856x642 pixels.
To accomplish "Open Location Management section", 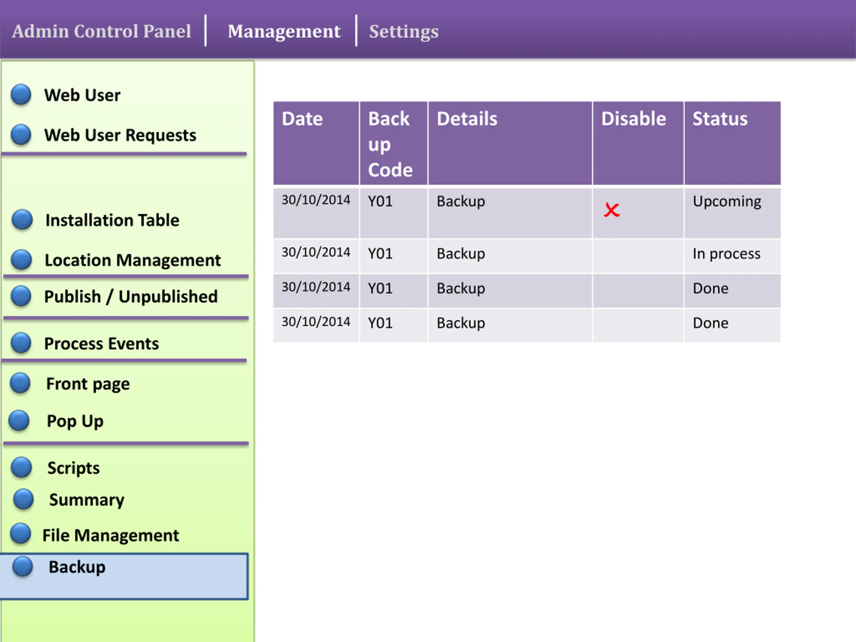I will tap(132, 260).
